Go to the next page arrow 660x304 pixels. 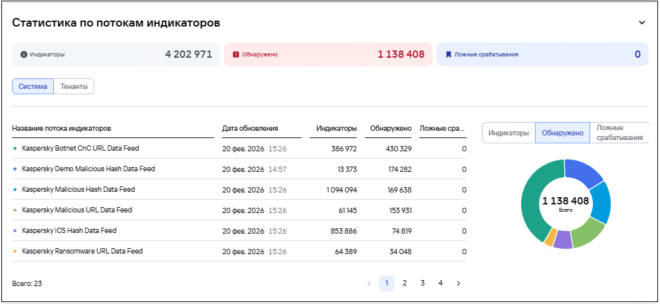point(459,283)
